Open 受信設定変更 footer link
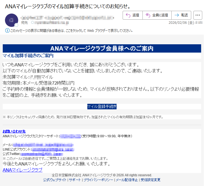 click(x=150, y=180)
